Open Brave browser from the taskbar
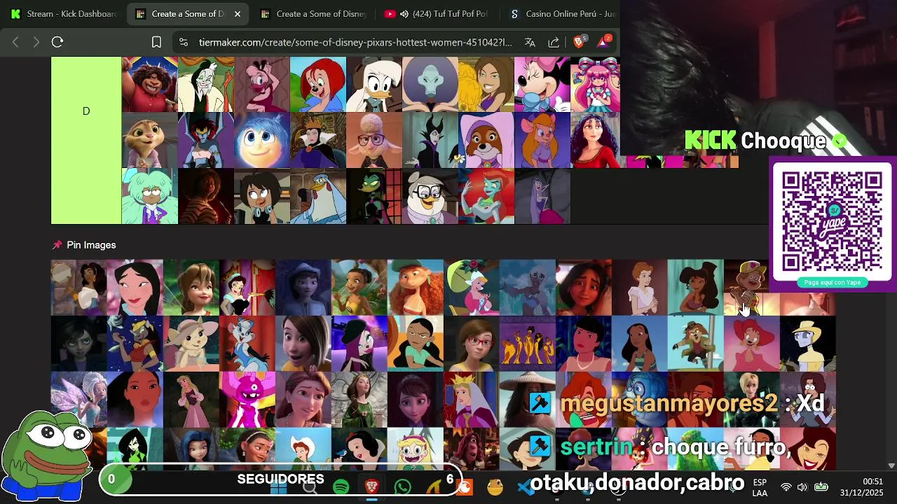This screenshot has height=504, width=897. point(372,486)
